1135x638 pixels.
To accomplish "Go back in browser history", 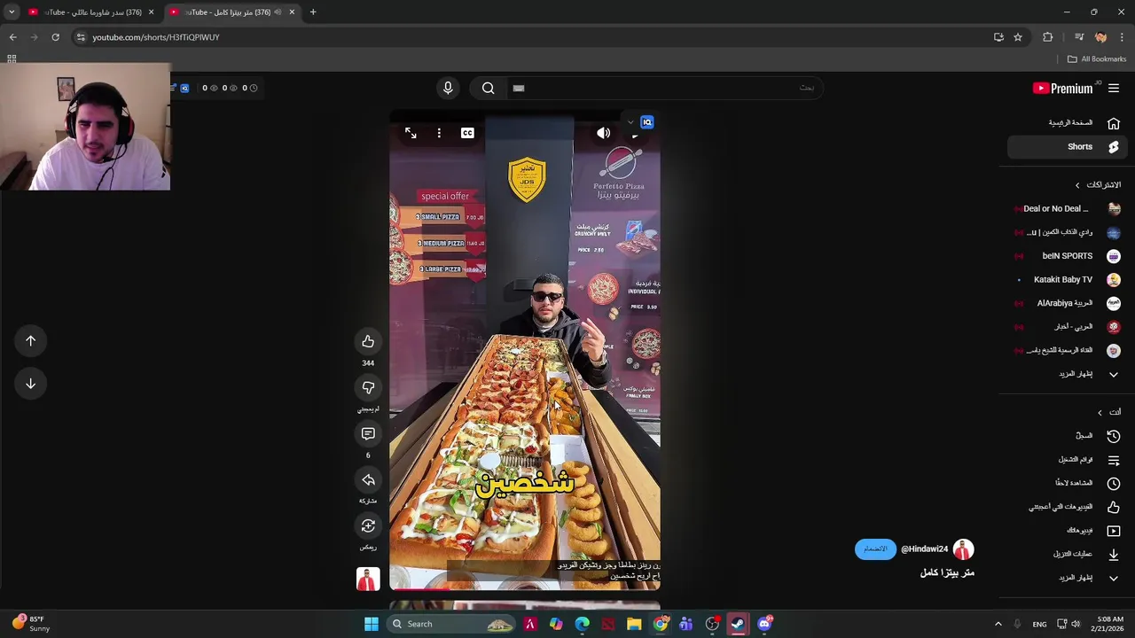I will (12, 37).
